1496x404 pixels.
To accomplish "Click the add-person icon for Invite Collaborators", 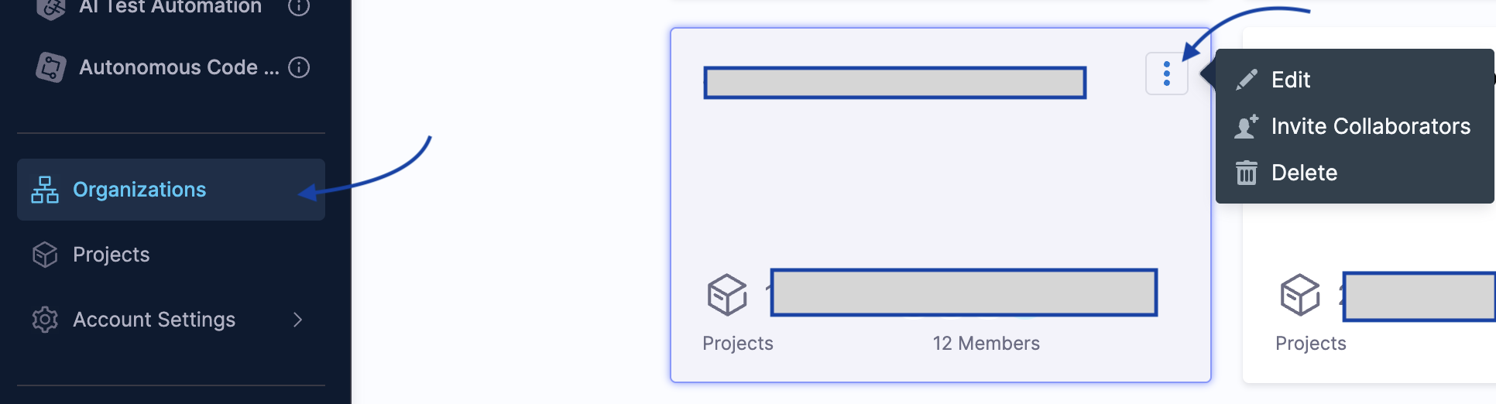I will pos(1246,126).
